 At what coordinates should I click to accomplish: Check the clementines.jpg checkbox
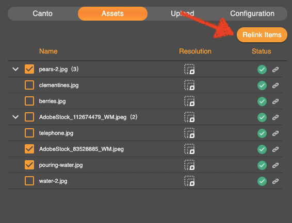[29, 85]
